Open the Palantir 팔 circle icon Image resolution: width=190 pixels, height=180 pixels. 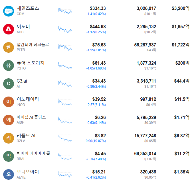9,47
